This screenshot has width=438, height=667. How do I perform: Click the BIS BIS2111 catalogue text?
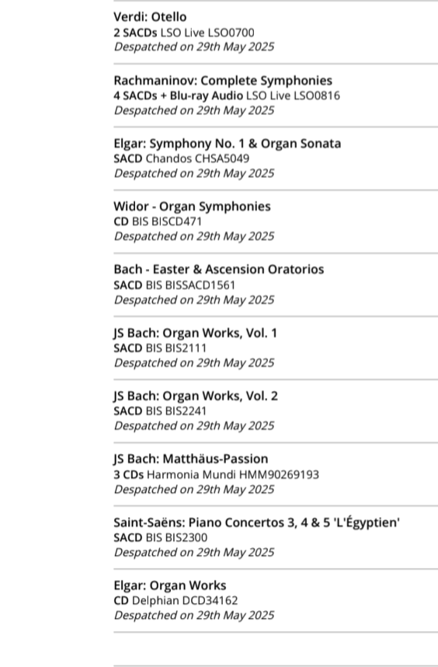[176, 348]
